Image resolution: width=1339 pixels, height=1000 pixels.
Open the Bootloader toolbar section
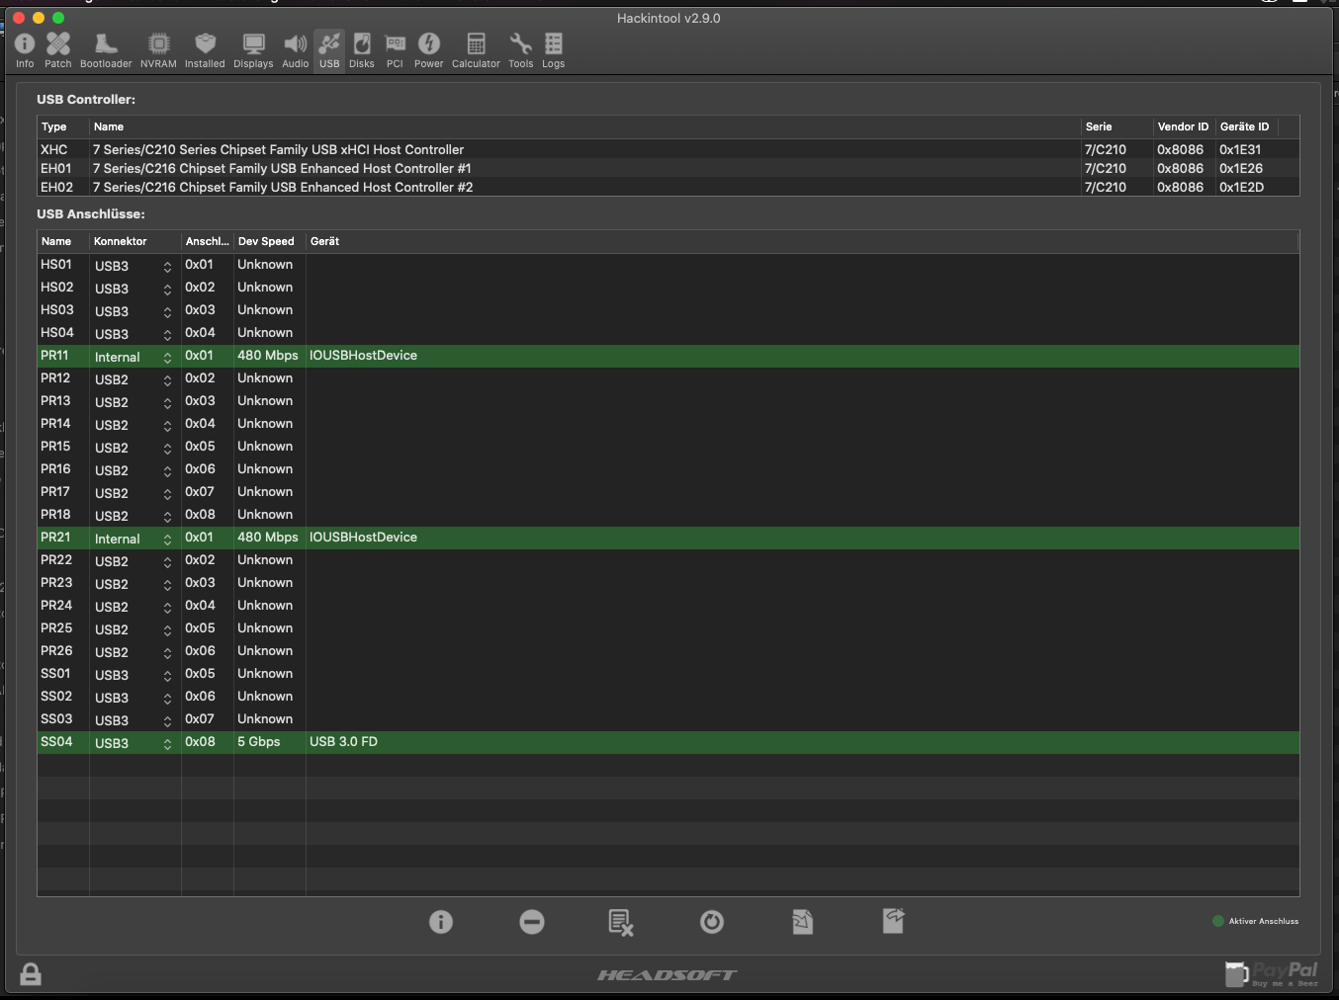(106, 50)
